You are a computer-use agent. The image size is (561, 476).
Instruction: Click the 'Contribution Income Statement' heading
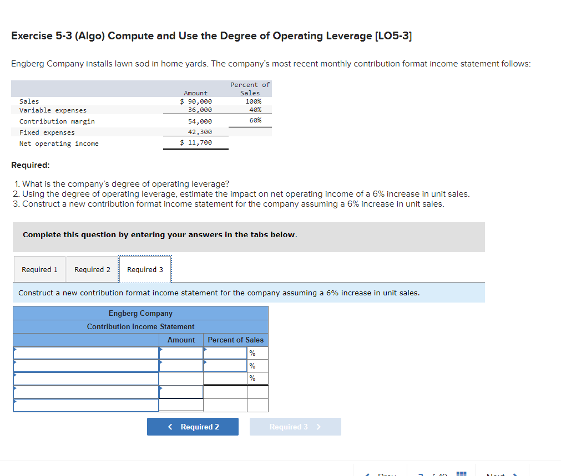tap(140, 326)
